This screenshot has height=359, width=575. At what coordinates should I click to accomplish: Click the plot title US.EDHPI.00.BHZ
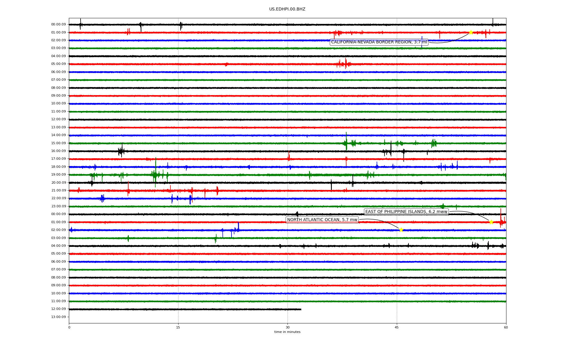tap(287, 9)
